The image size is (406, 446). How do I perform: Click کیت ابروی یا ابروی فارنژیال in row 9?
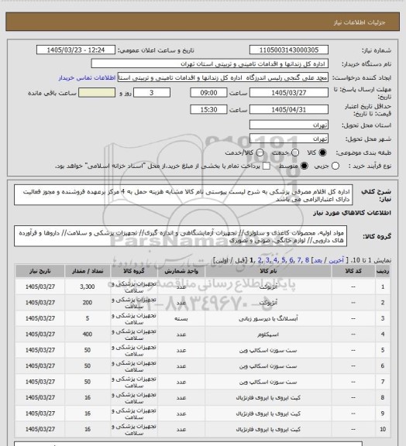[x=268, y=413]
